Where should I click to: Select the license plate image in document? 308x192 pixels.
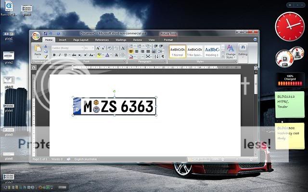click(114, 107)
